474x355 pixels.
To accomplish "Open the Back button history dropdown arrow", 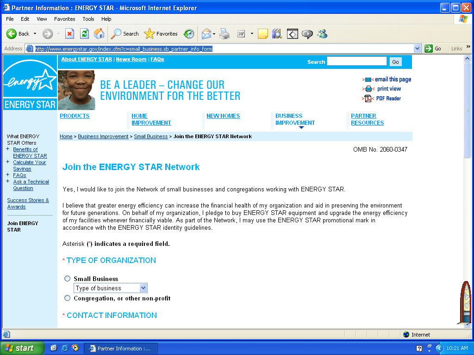I will (x=35, y=34).
